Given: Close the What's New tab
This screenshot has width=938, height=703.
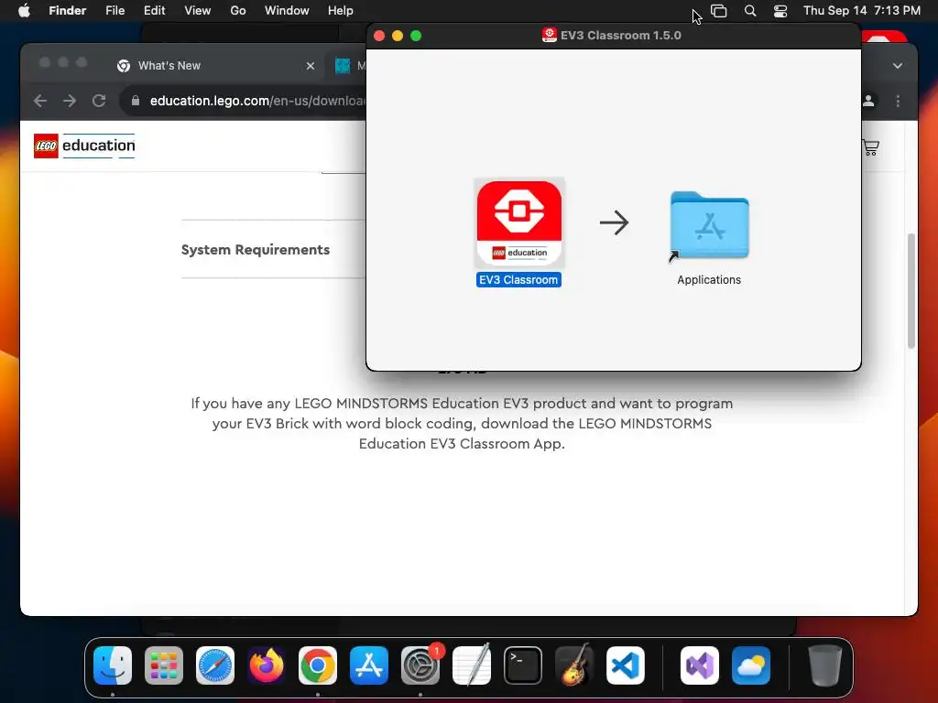Looking at the screenshot, I should (x=310, y=66).
